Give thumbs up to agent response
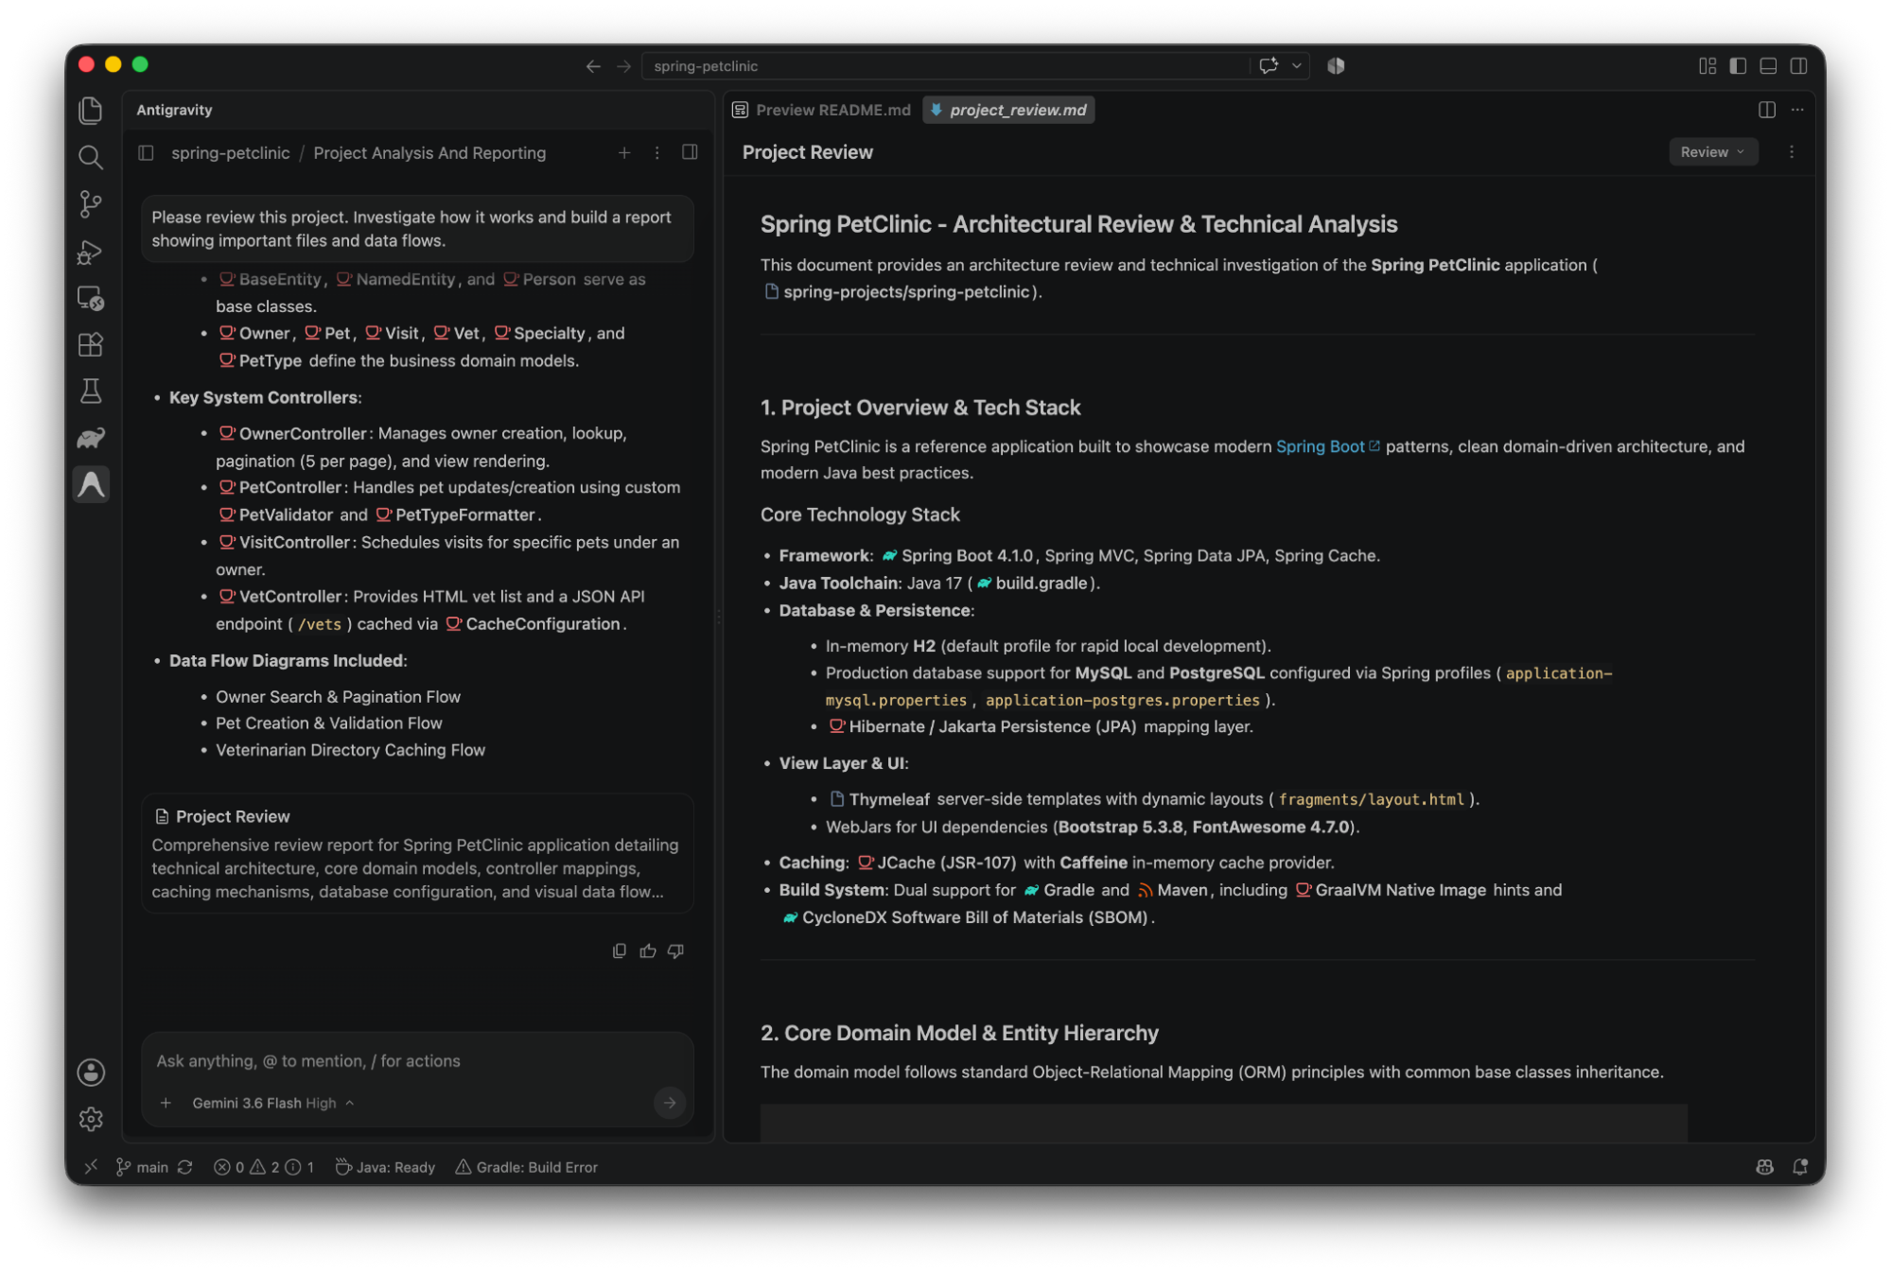Image resolution: width=1891 pixels, height=1273 pixels. (x=648, y=950)
